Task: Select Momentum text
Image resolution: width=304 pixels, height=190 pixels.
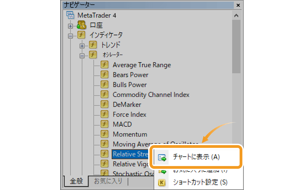Action: click(130, 134)
